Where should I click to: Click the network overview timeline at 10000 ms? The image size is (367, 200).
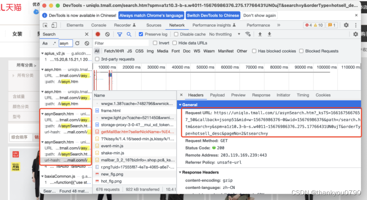pos(107,67)
